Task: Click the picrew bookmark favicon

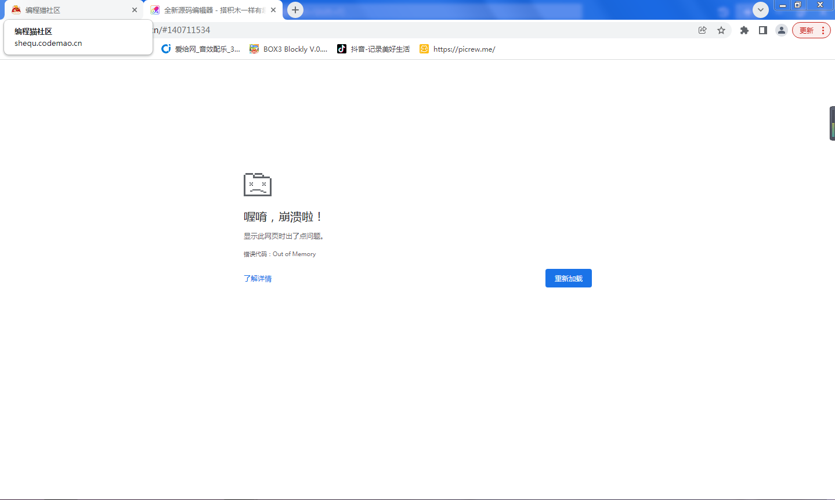Action: pyautogui.click(x=424, y=49)
